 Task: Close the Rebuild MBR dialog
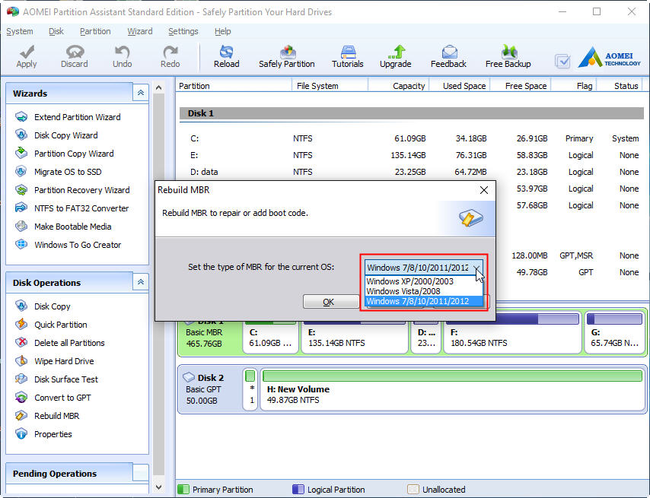(484, 190)
